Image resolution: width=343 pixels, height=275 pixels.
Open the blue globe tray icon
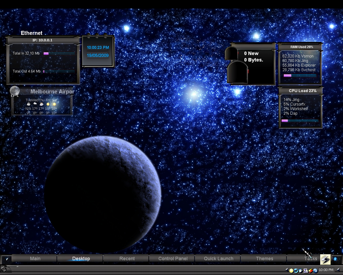point(296,271)
